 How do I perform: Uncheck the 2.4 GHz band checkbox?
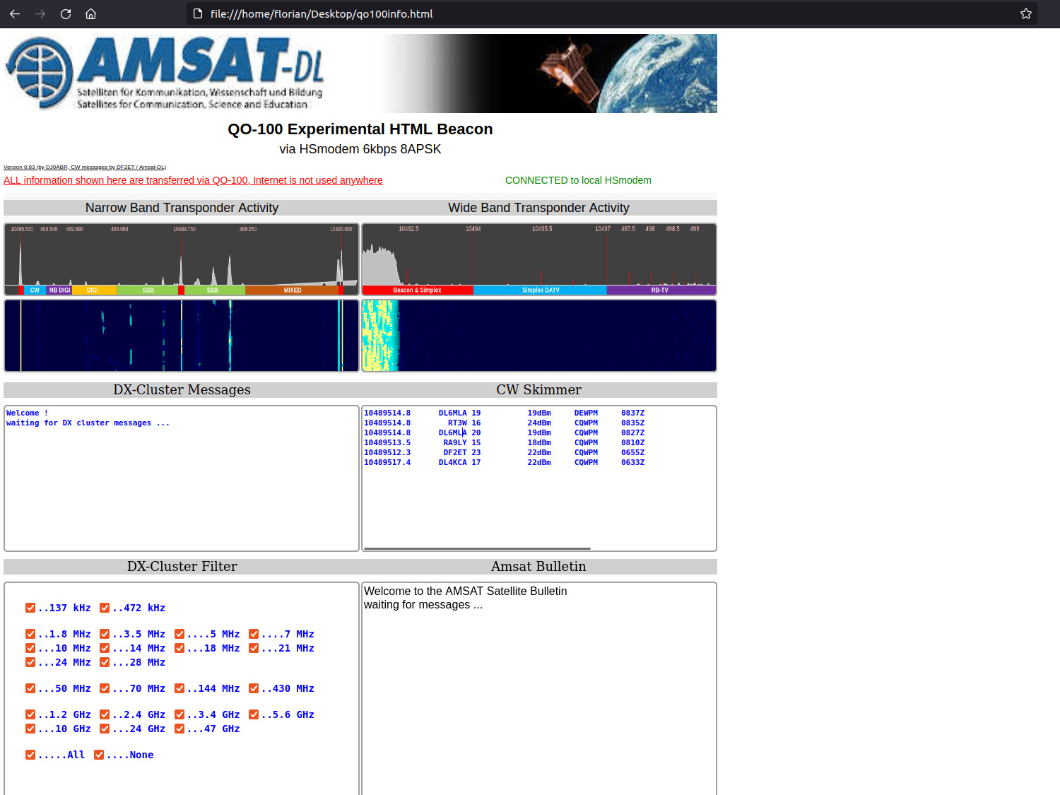105,714
